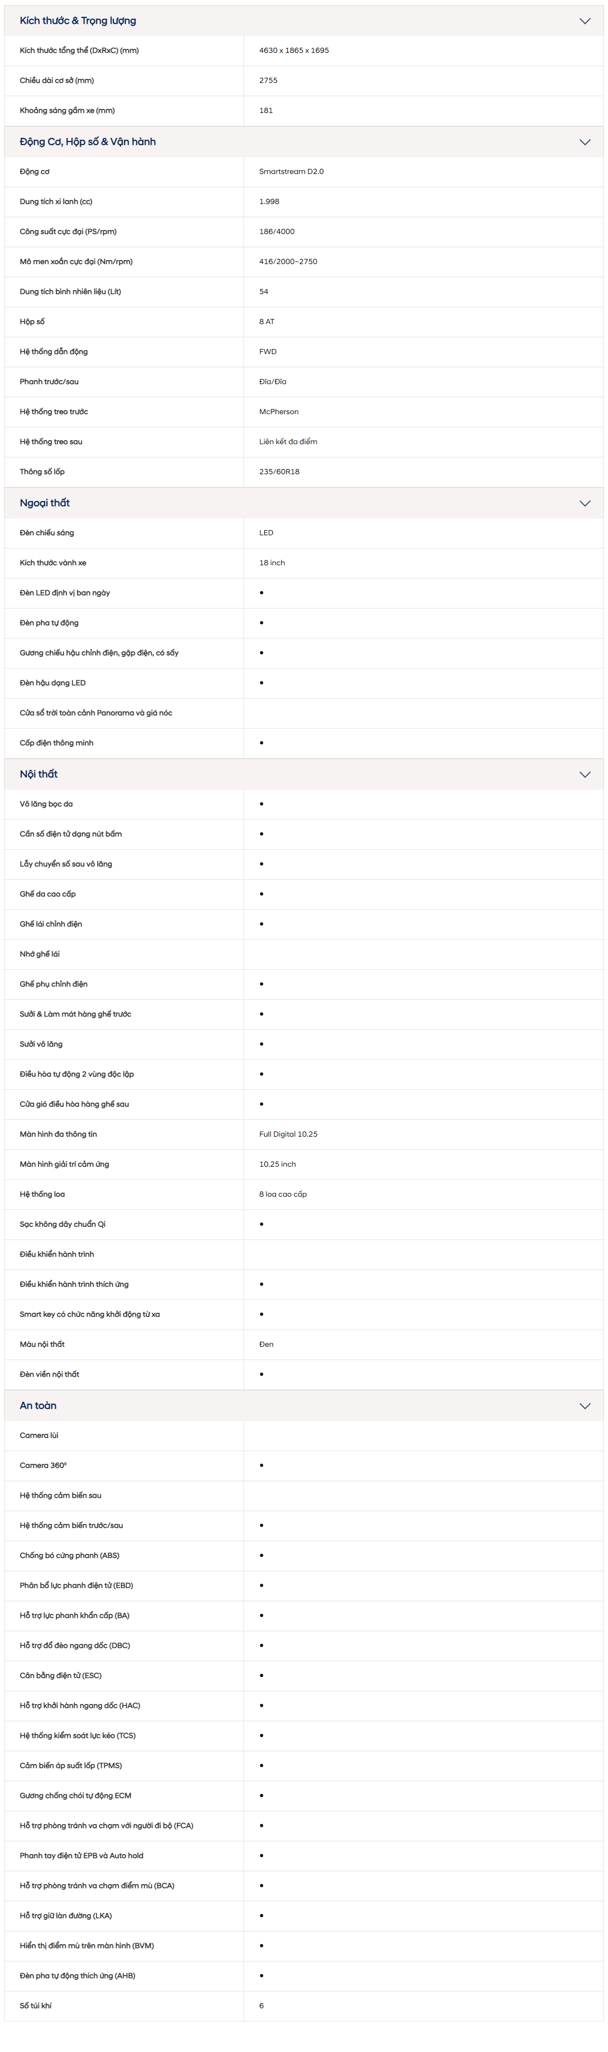This screenshot has width=608, height=2052.
Task: Click the bullet for Vô lăng bọc da
Action: click(x=262, y=804)
